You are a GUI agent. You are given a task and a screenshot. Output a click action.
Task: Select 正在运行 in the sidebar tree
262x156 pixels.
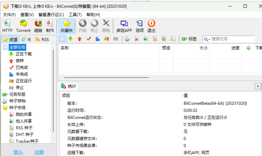tap(24, 81)
